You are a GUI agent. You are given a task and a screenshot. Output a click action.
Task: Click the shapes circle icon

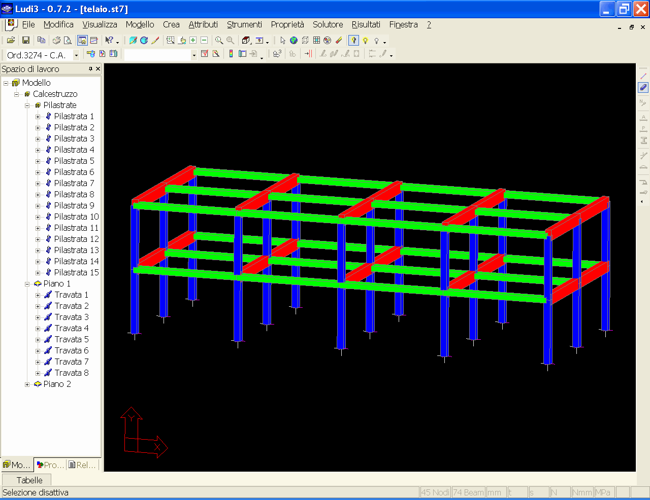tap(328, 40)
